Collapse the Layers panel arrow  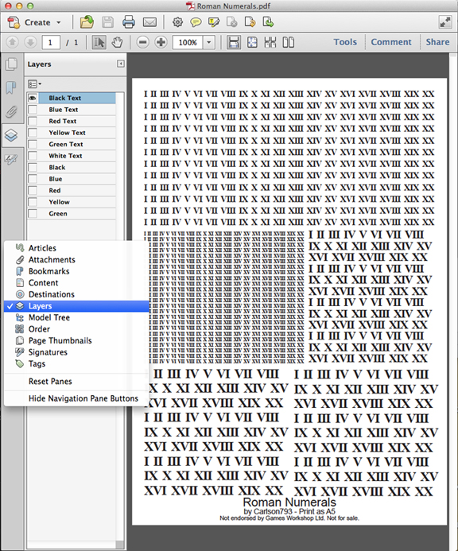tap(121, 64)
